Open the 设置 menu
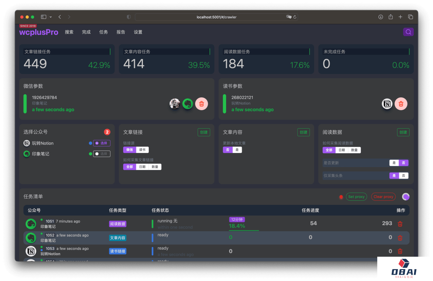This screenshot has width=433, height=281. (138, 32)
